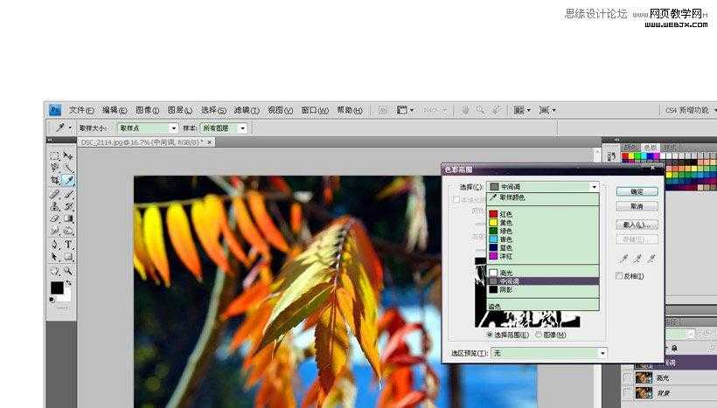The image size is (717, 408).
Task: Select the Dodge tool
Action: [68, 231]
